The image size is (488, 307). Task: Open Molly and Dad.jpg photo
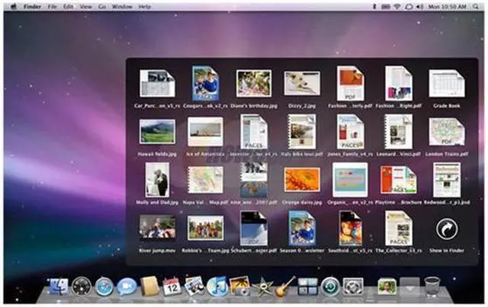coord(157,180)
